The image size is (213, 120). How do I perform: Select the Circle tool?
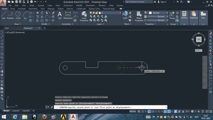[x=18, y=15]
